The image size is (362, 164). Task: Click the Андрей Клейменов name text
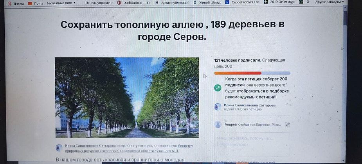pyautogui.click(x=240, y=125)
